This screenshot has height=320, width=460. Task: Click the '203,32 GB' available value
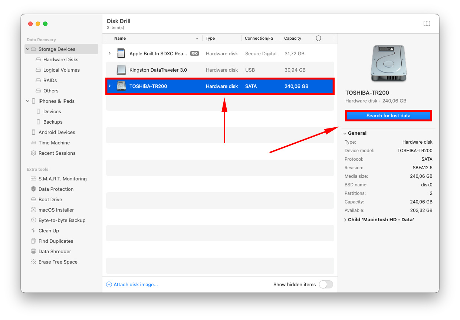click(421, 210)
